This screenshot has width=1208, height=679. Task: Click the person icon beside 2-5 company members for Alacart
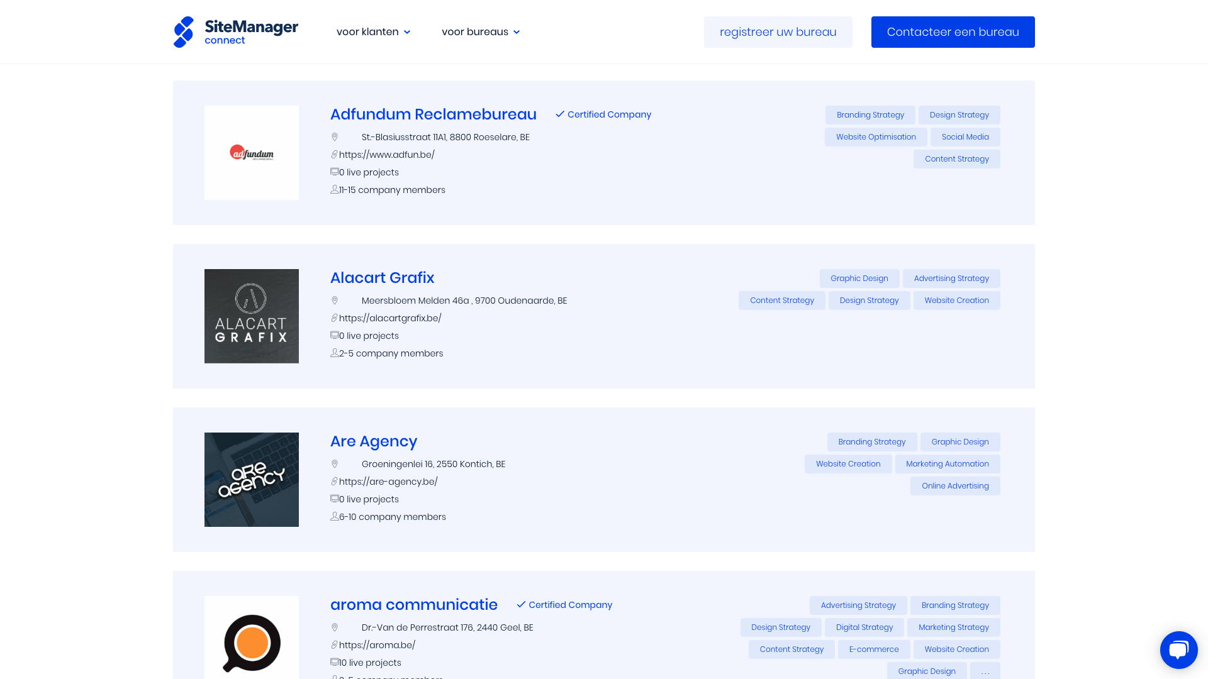(x=334, y=353)
